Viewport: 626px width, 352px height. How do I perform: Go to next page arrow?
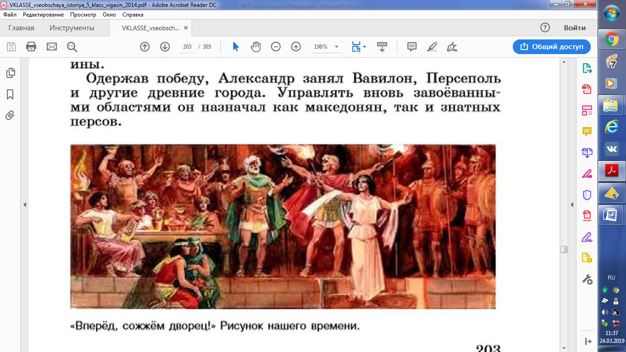165,47
